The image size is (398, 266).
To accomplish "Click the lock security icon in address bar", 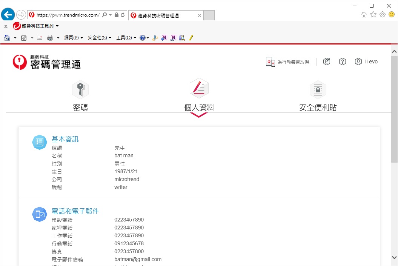I will click(x=117, y=15).
